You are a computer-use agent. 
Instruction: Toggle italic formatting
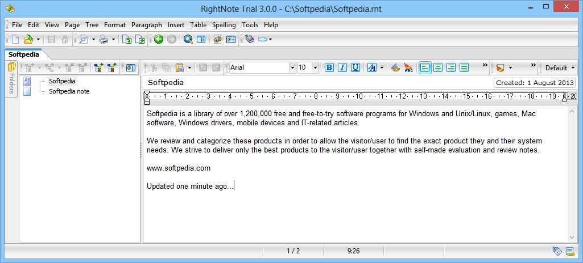click(342, 67)
